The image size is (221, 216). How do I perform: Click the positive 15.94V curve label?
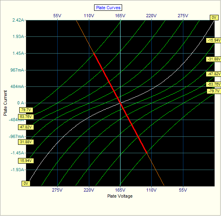click(26, 161)
